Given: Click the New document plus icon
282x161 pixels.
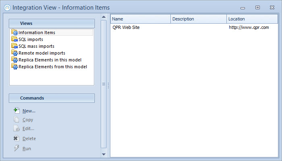Looking at the screenshot, I should (17, 111).
